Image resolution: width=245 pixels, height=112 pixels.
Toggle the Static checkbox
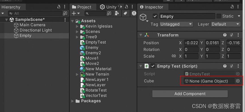pyautogui.click(x=219, y=16)
